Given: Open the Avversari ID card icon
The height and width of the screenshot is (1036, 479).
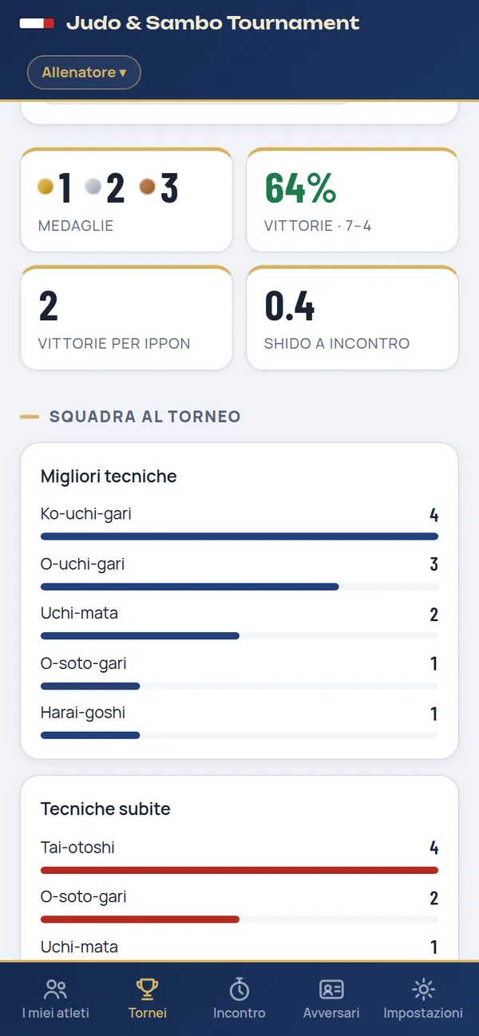Looking at the screenshot, I should (x=331, y=990).
